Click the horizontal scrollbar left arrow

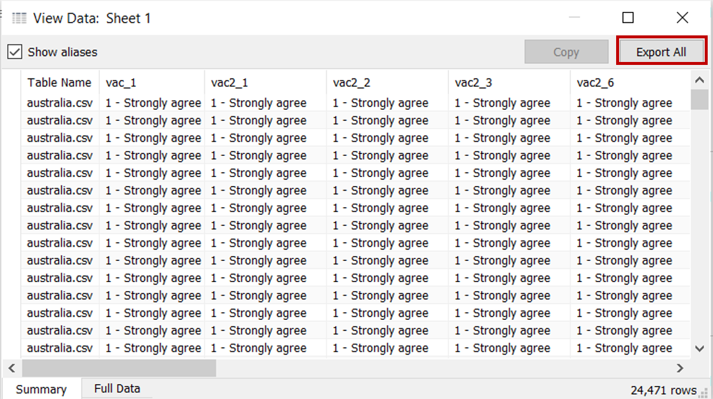click(11, 368)
